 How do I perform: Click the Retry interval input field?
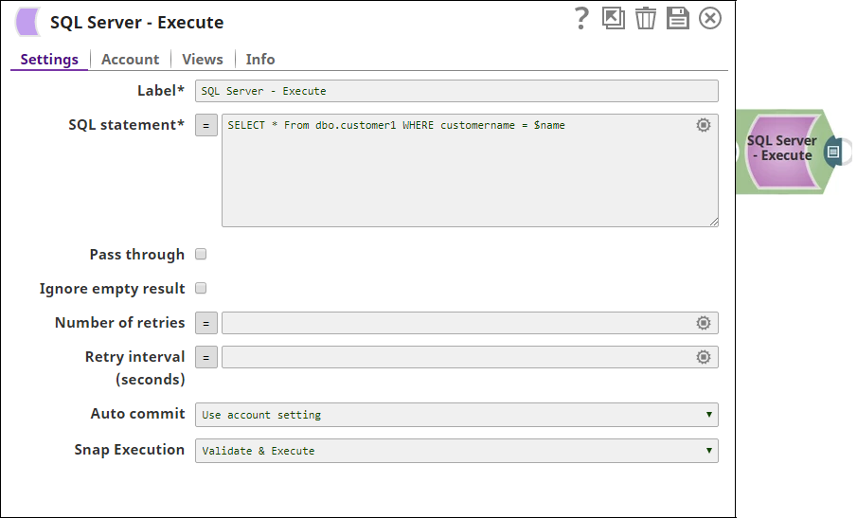470,357
